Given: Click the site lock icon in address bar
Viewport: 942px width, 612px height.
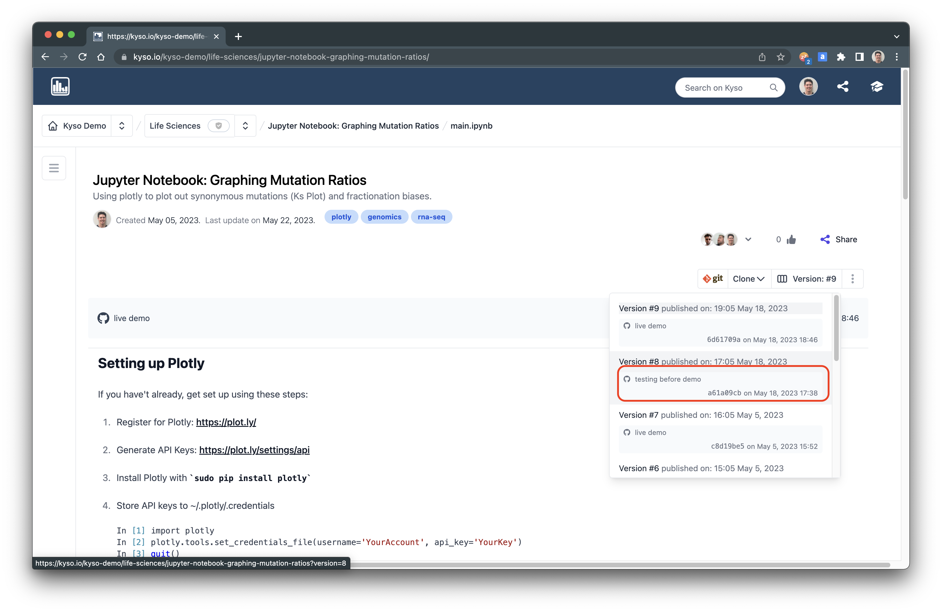Looking at the screenshot, I should [x=124, y=57].
